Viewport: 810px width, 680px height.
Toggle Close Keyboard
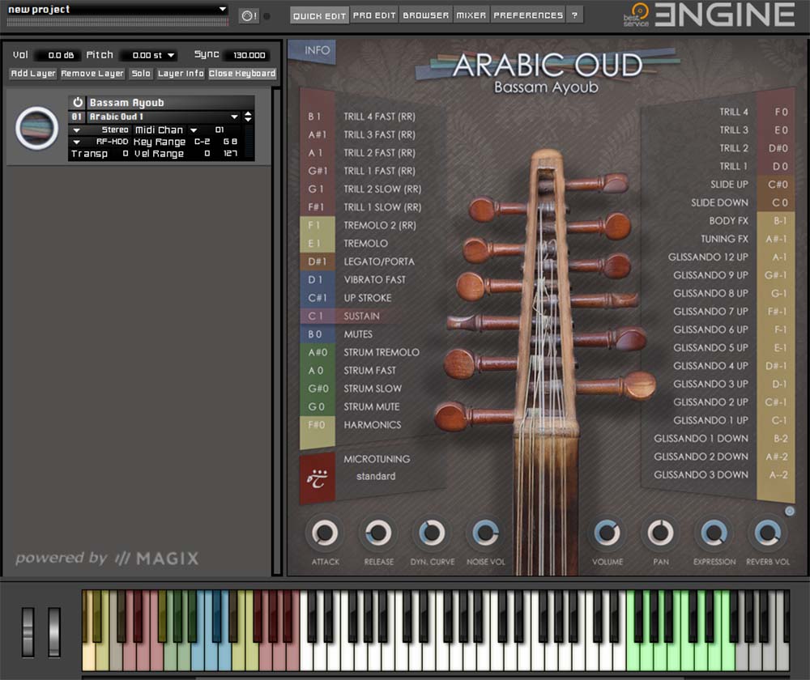[242, 73]
